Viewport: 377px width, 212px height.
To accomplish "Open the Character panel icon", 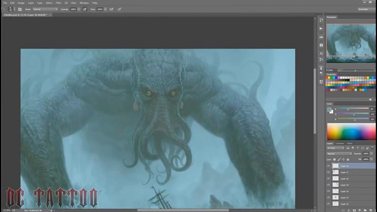I will (321, 54).
